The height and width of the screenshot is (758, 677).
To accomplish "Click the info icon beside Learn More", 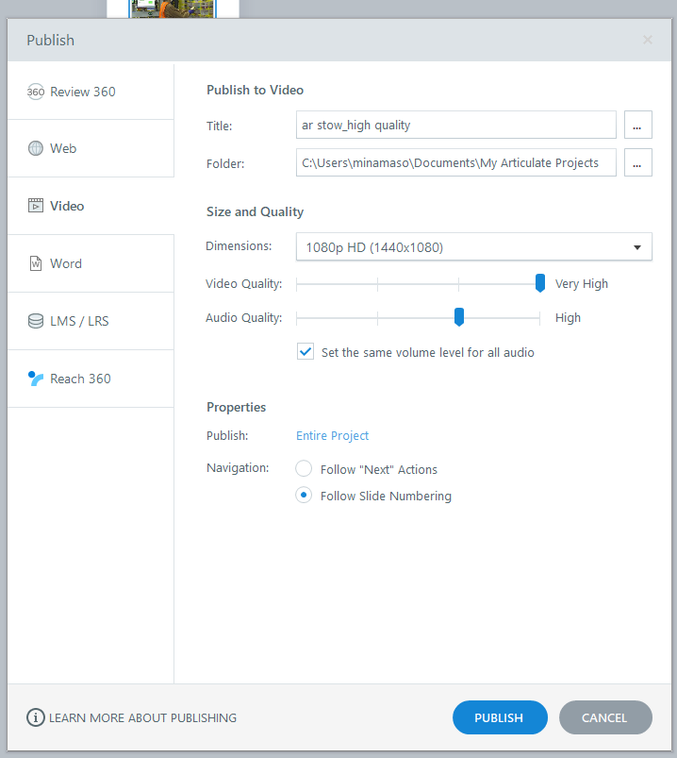I will tap(36, 717).
